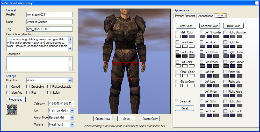Image resolution: width=260 pixels, height=132 pixels.
Task: Close the Sin's Item Laboratory window
Action: [256, 3]
